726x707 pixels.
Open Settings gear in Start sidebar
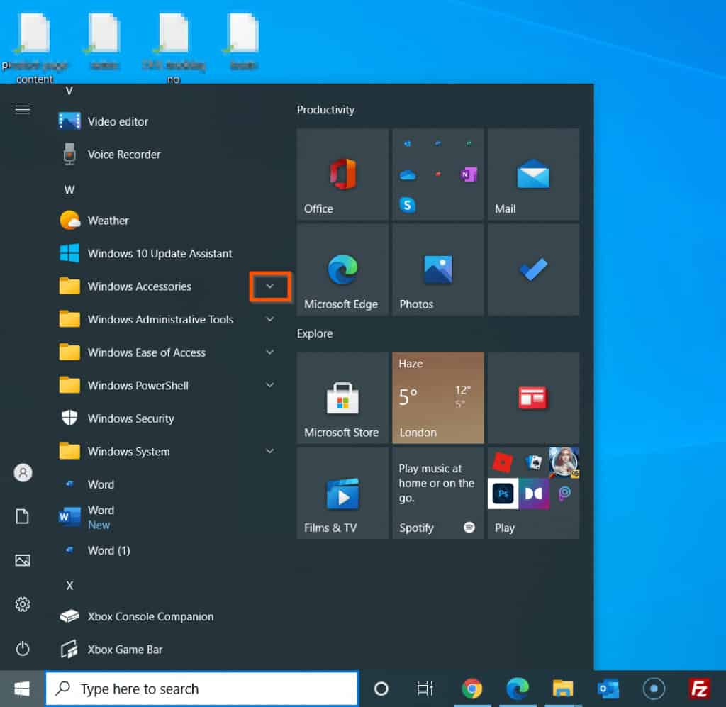22,604
